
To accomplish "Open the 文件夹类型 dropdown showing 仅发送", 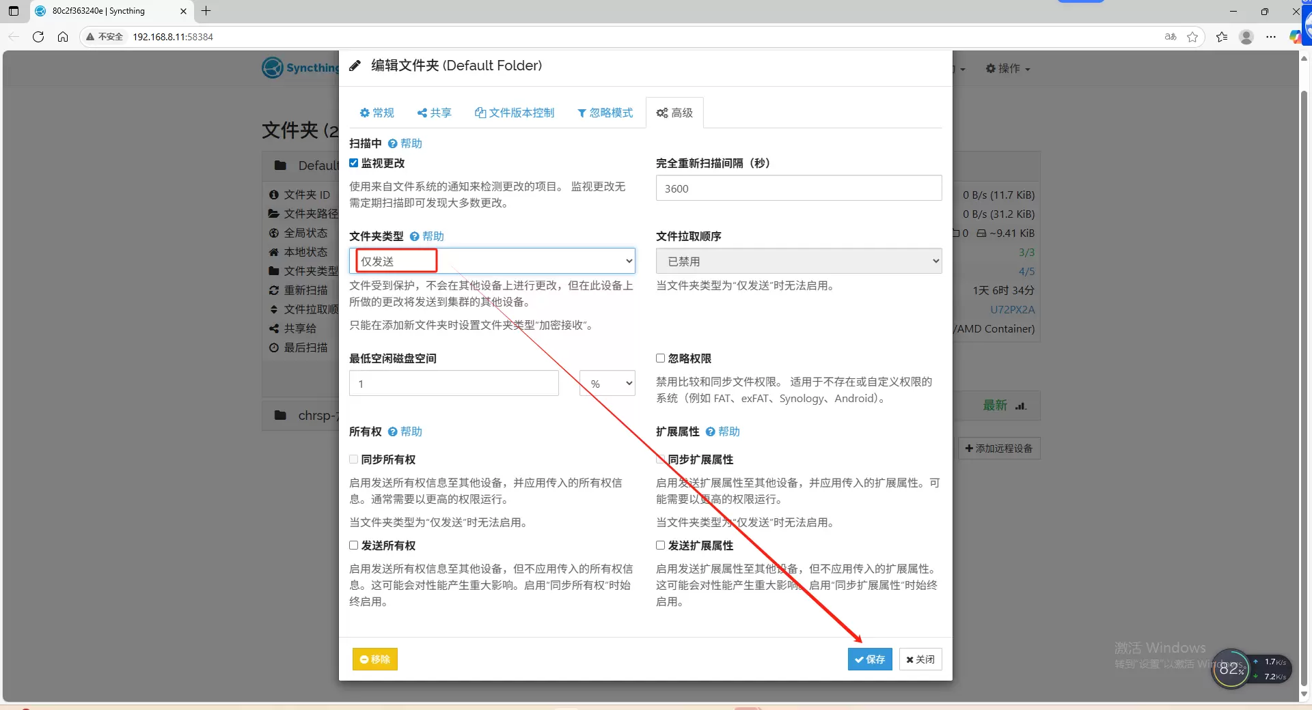I will 492,261.
